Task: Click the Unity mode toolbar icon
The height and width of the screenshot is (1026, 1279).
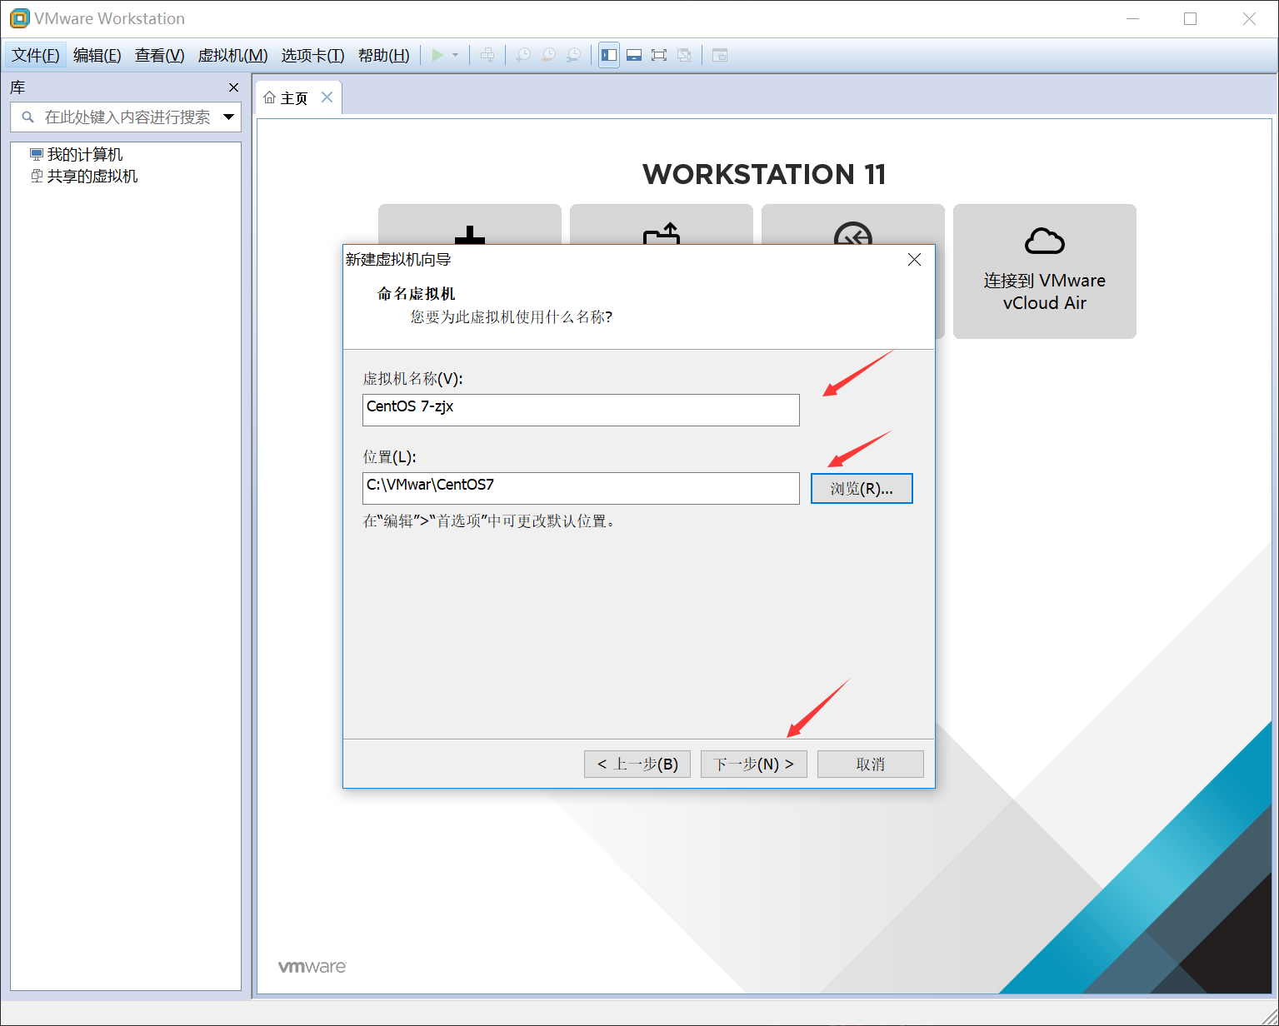Action: tap(684, 55)
